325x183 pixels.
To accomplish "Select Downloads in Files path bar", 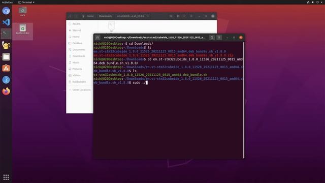I will point(105,16).
